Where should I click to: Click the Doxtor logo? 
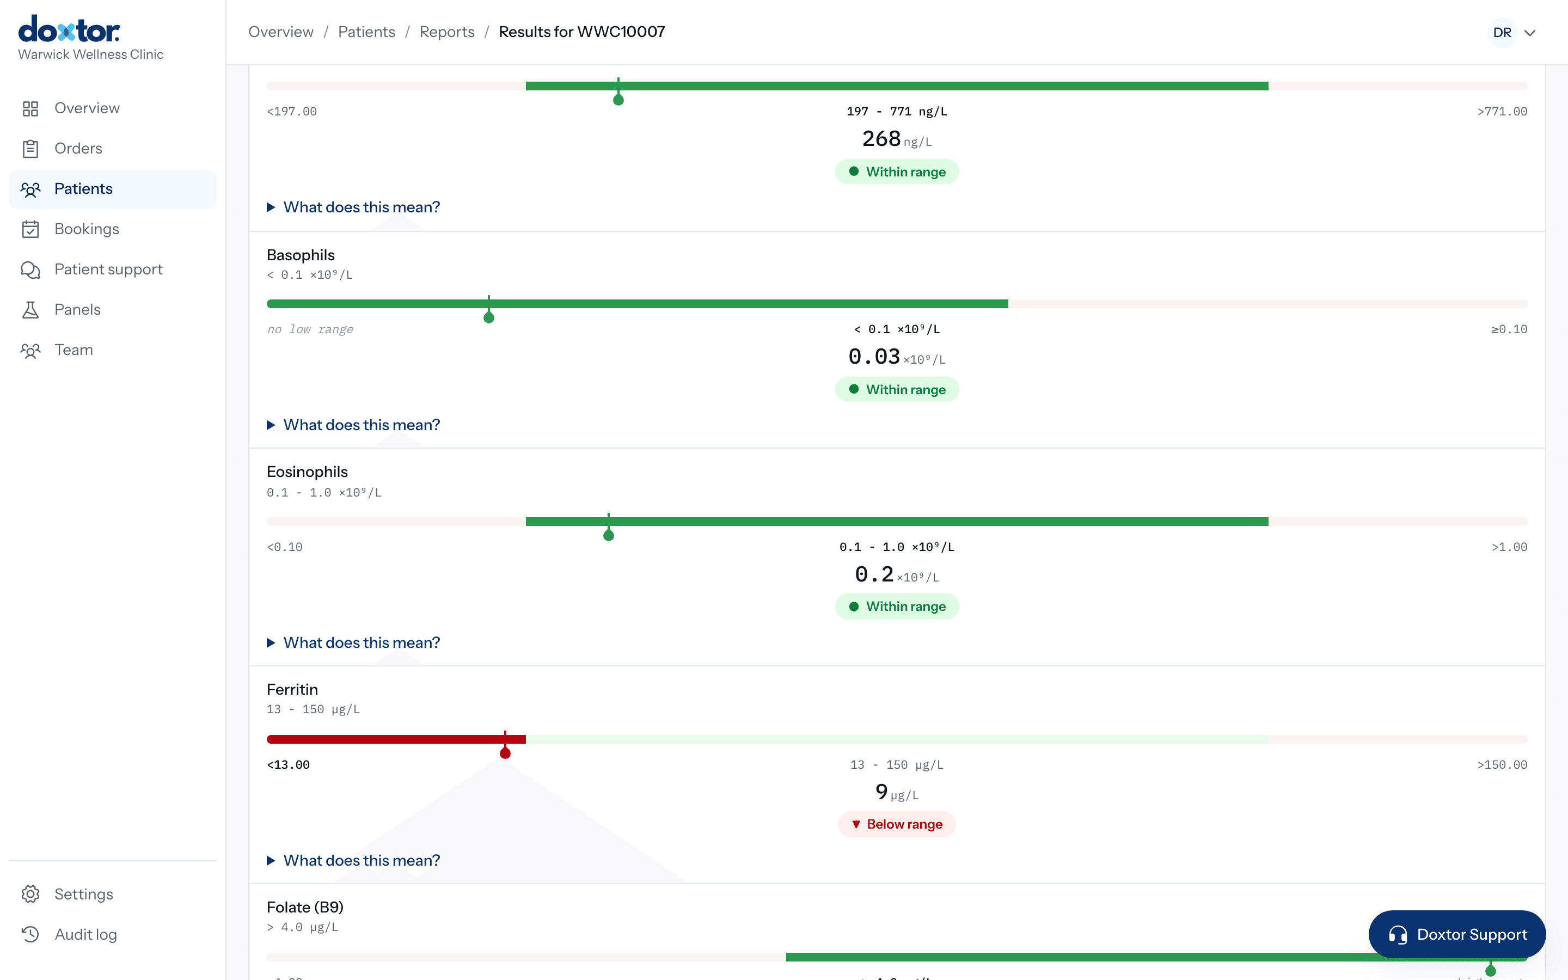click(x=69, y=29)
